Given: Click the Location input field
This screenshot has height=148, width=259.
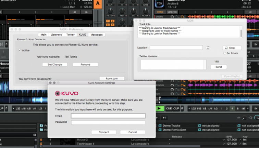Looking at the screenshot, I should [176, 48].
